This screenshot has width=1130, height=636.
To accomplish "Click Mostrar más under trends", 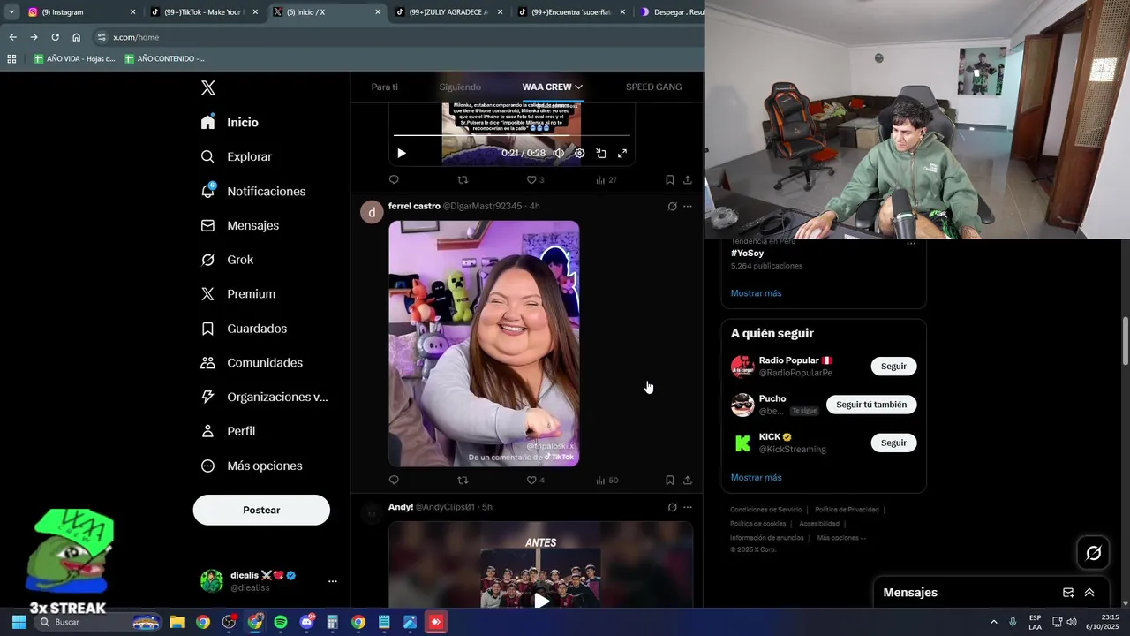I will [756, 292].
